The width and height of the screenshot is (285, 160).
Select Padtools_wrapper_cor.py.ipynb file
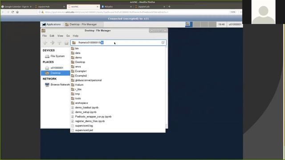coord(118,116)
